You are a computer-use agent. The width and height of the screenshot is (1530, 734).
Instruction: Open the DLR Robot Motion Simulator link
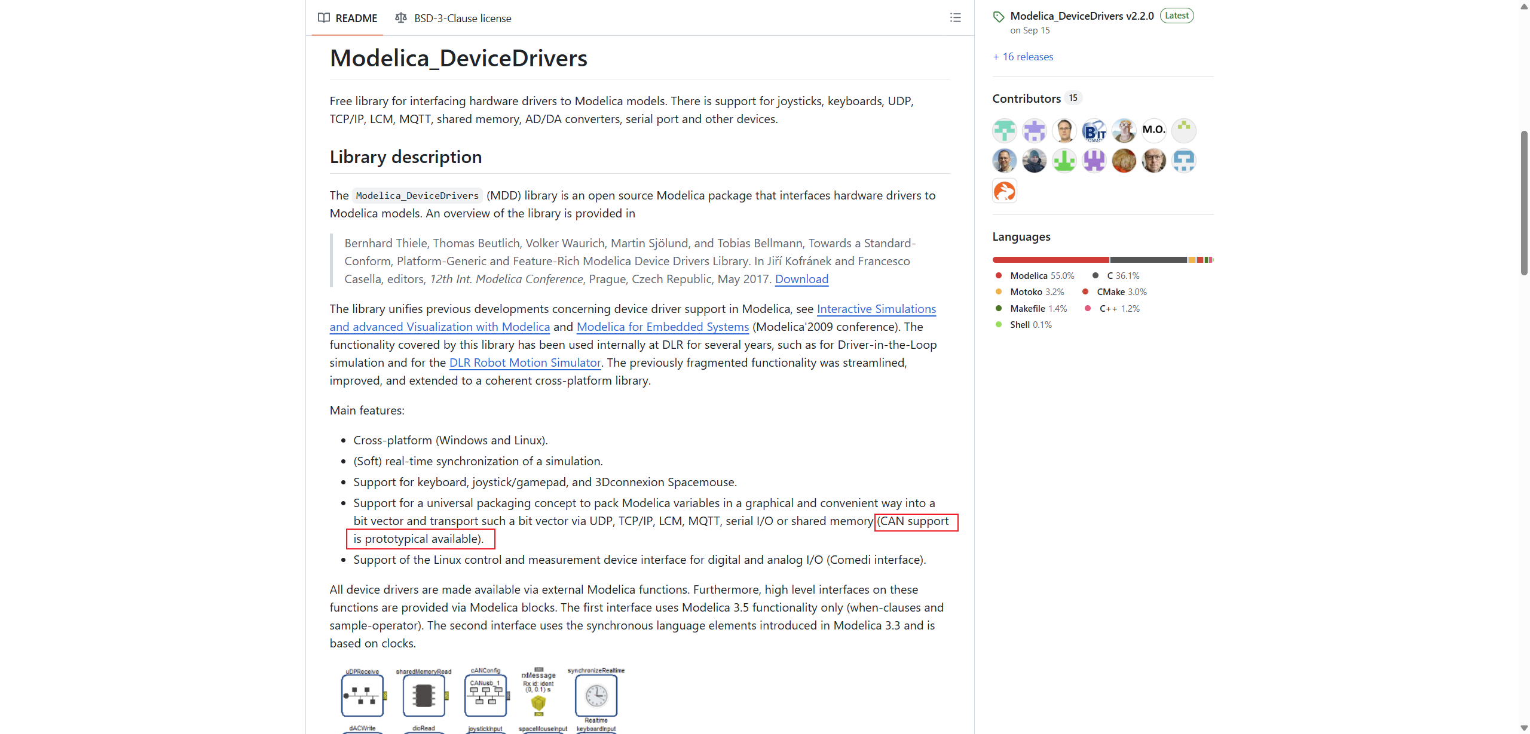coord(525,363)
